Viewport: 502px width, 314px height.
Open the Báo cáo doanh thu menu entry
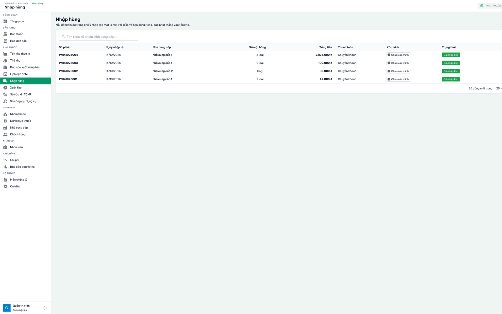(x=25, y=167)
